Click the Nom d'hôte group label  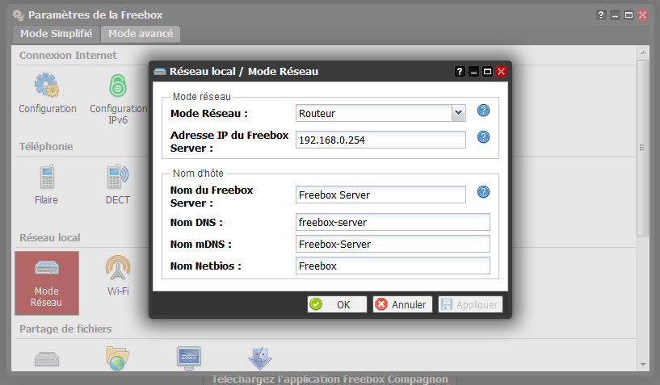[x=198, y=174]
